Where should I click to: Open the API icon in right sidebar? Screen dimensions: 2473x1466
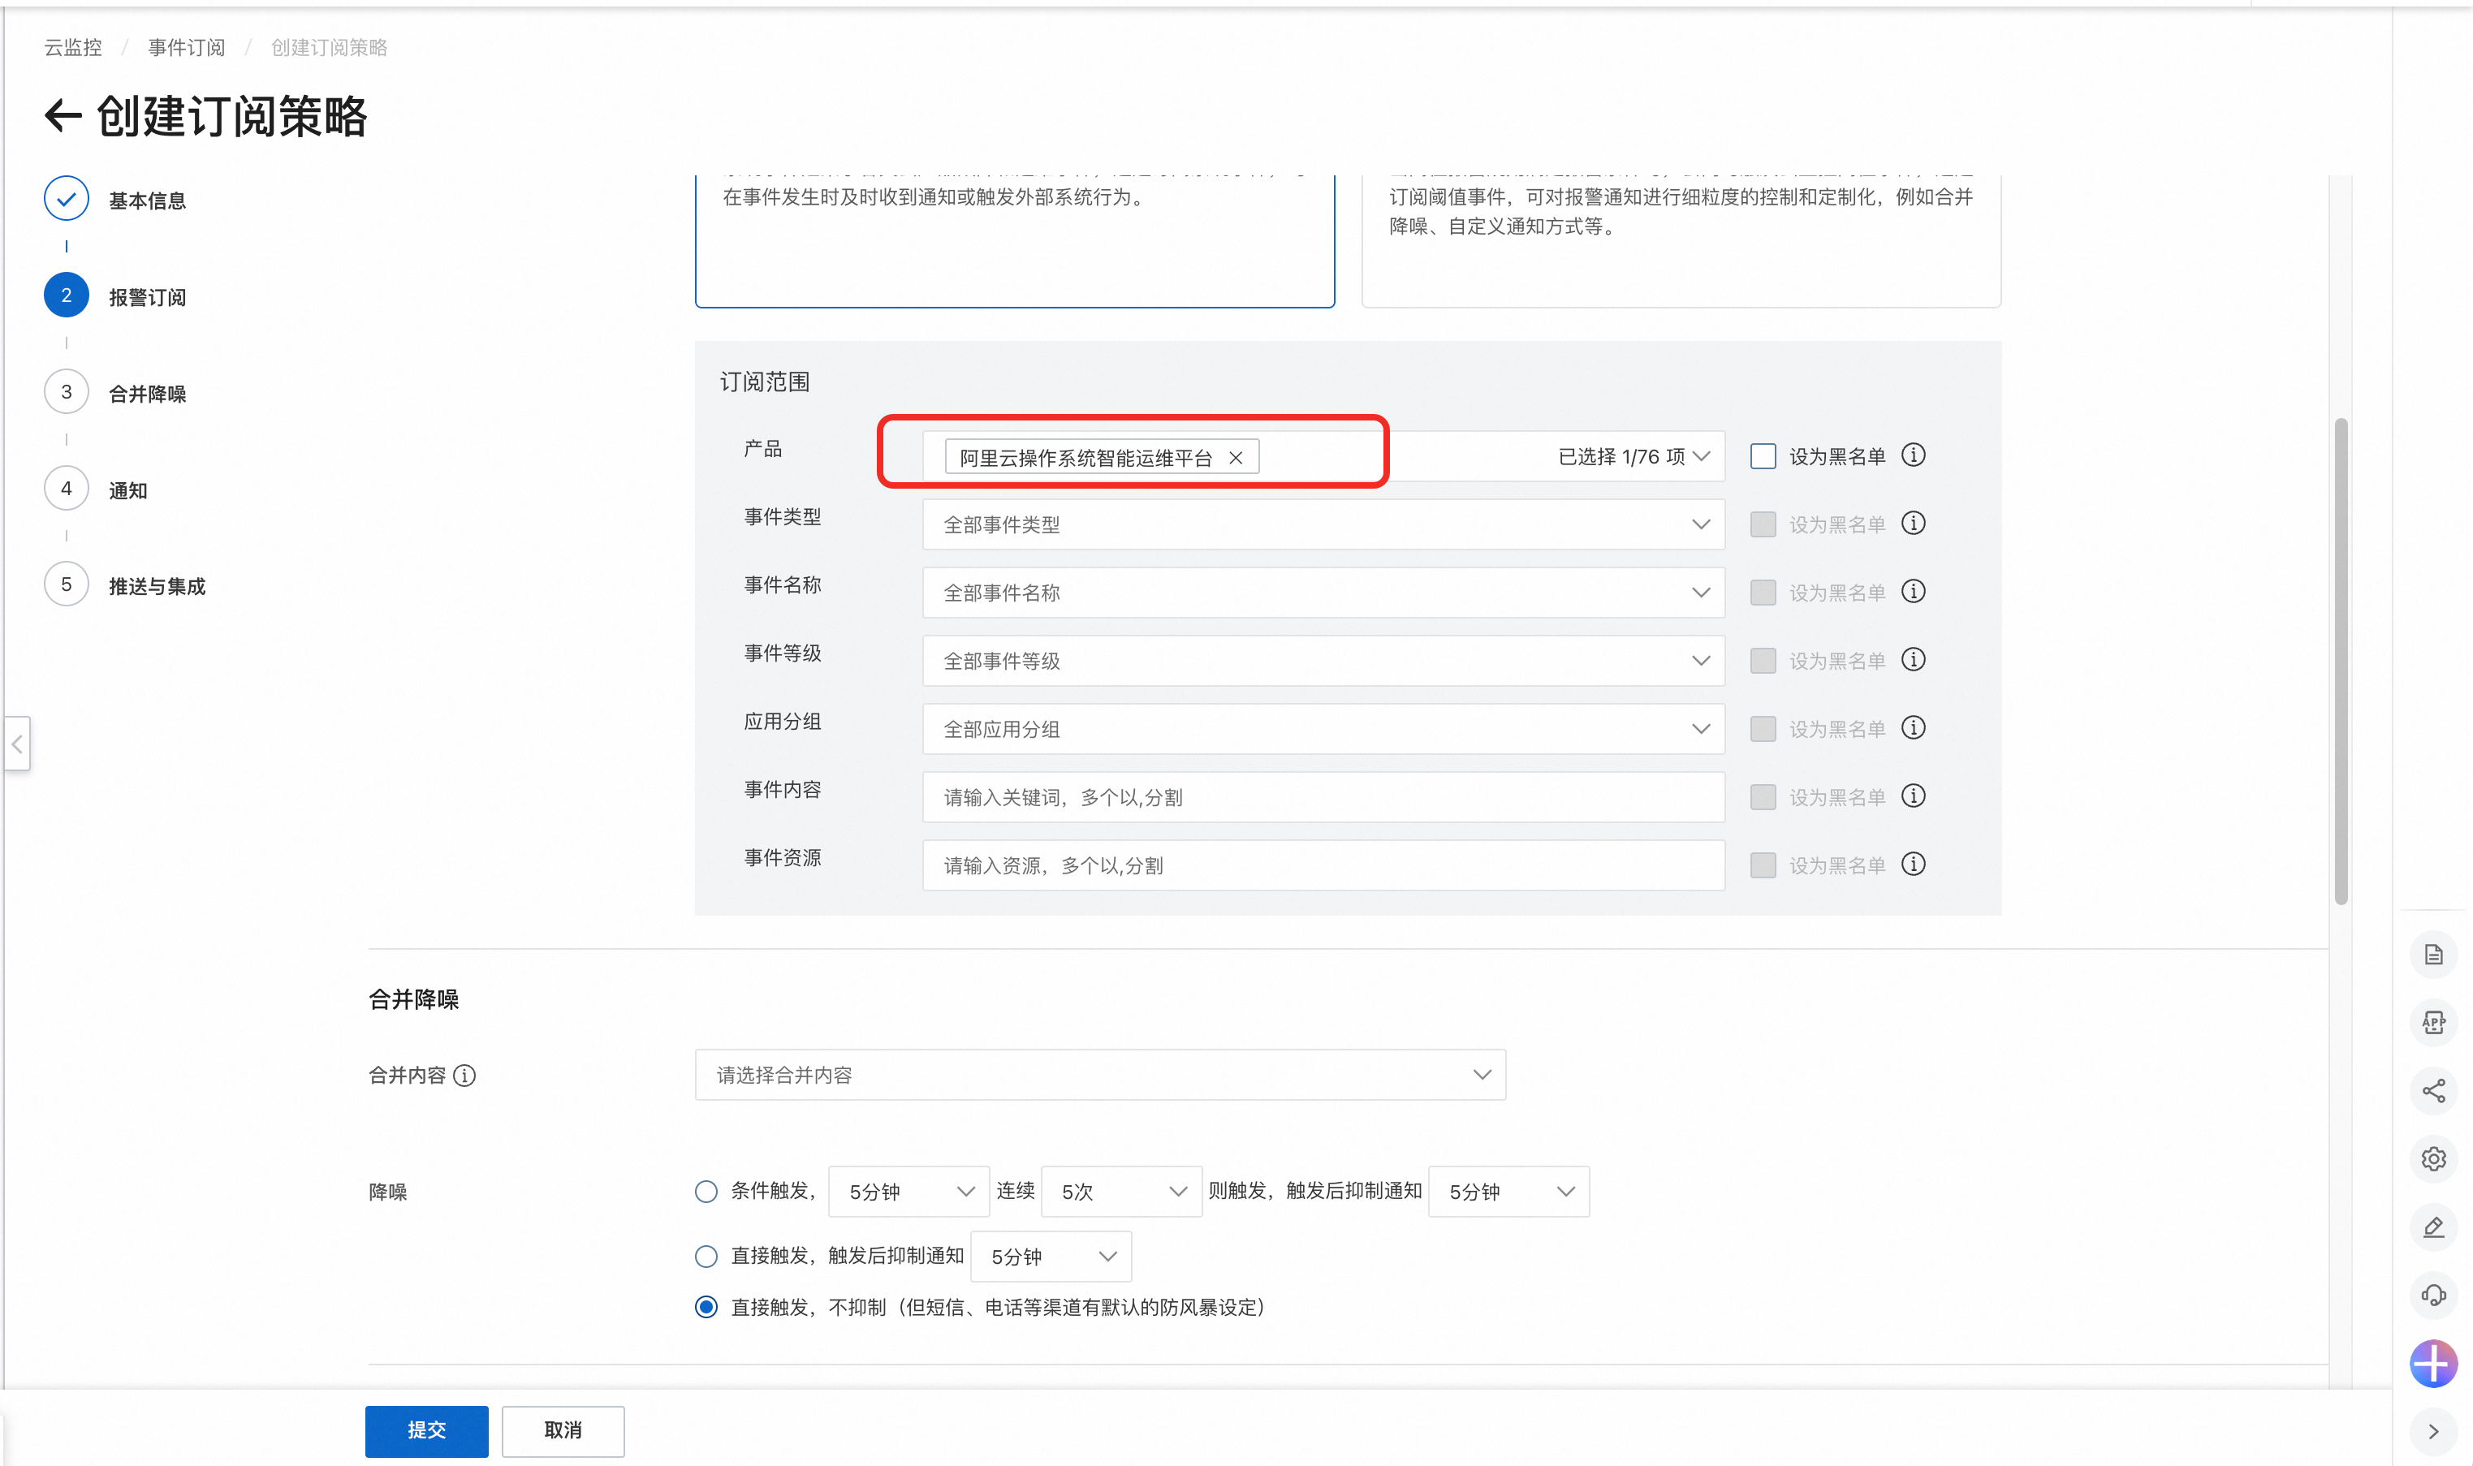click(x=2432, y=1023)
